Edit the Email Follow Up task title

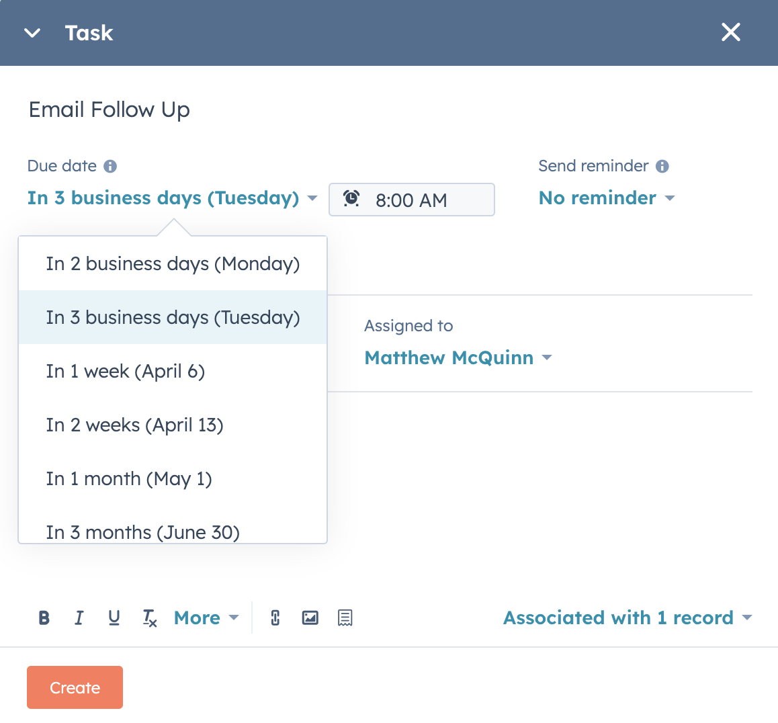[110, 110]
